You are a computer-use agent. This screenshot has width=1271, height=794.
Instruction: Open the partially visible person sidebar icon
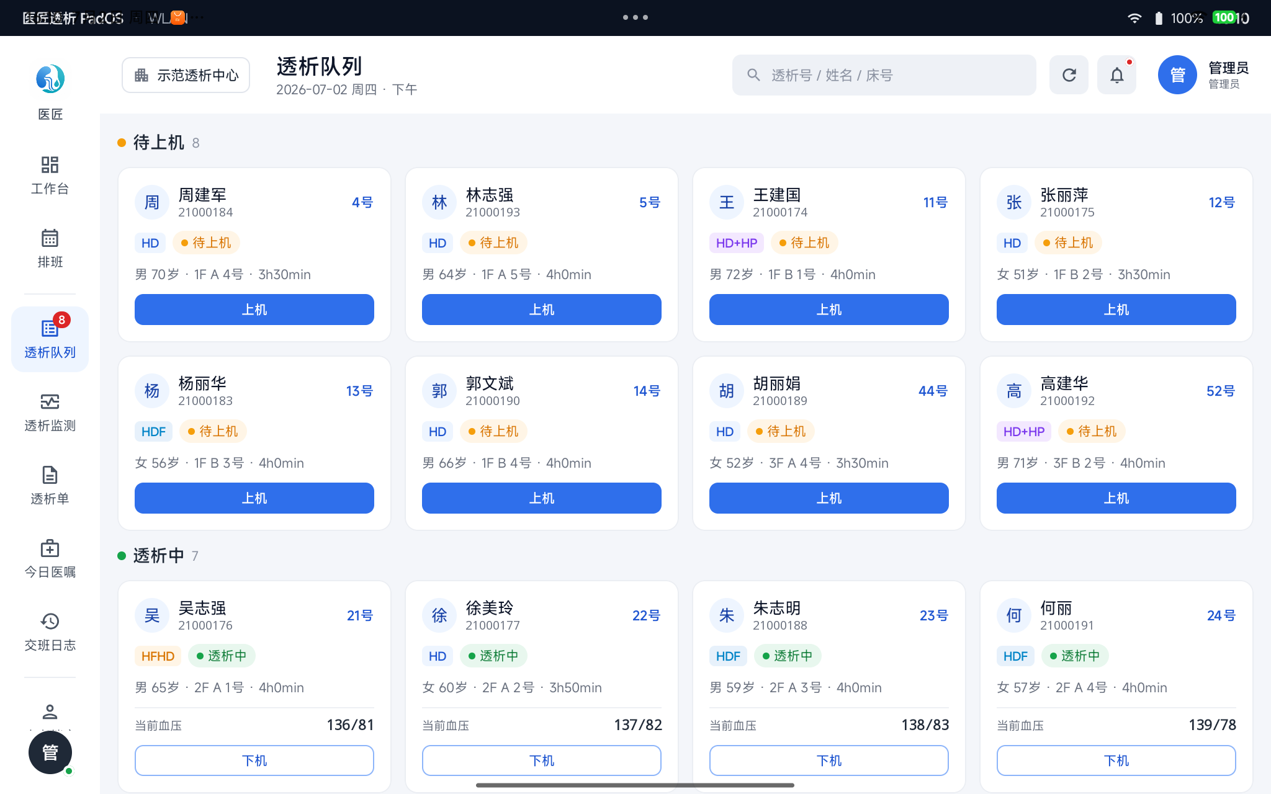click(x=50, y=711)
